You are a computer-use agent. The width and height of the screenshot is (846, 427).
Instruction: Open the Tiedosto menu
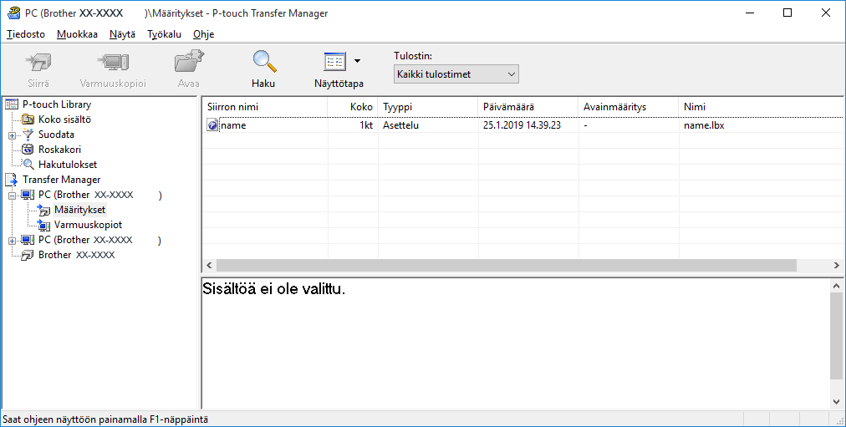click(x=26, y=34)
